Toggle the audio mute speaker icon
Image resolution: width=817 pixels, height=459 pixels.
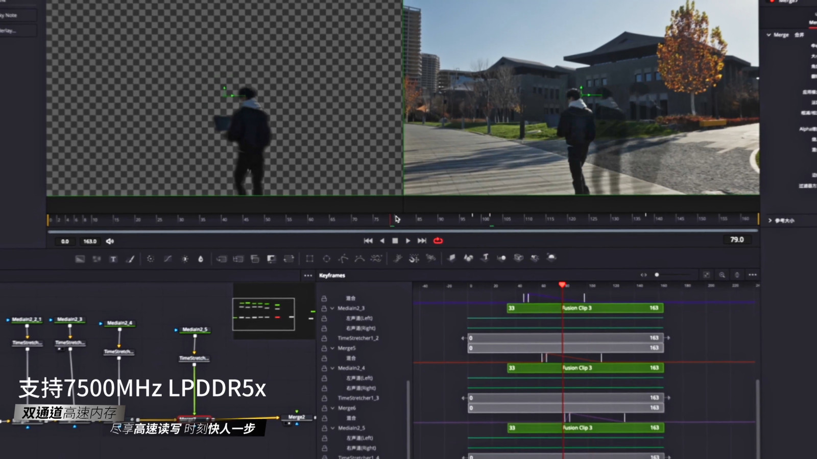[110, 241]
